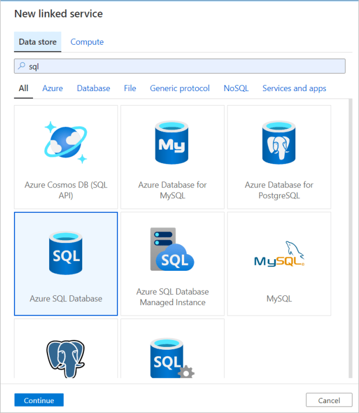The height and width of the screenshot is (413, 359).
Task: Filter by Generic protocol category
Action: tap(179, 88)
